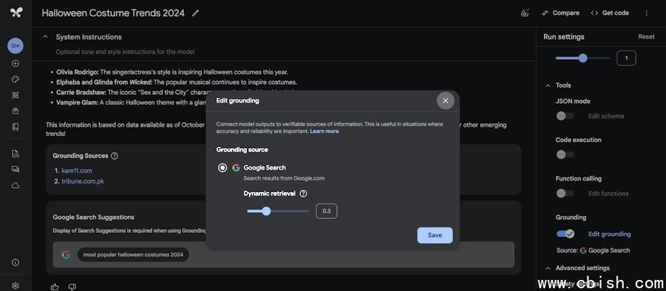The height and width of the screenshot is (291, 666).
Task: Select the Google Search radio button
Action: [x=222, y=168]
